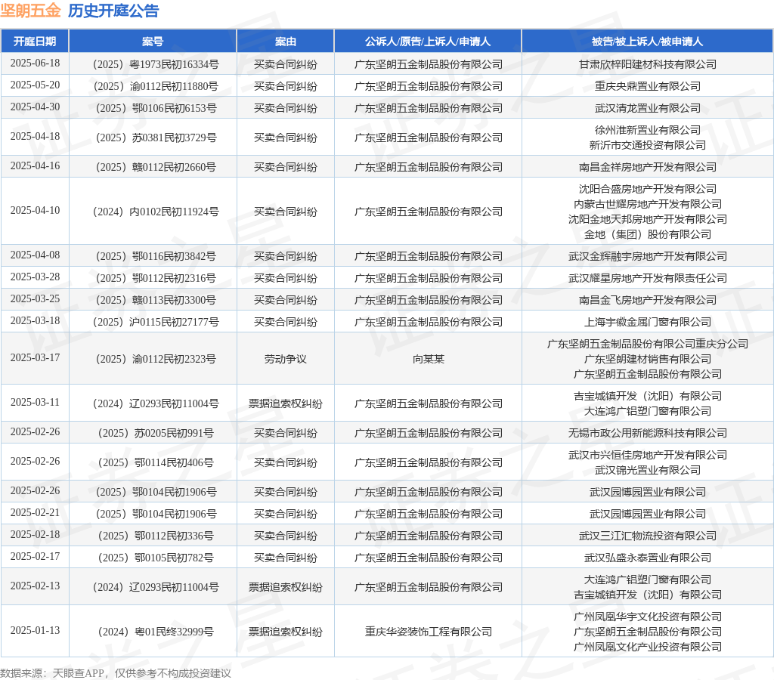
Task: Click plaintiff 向某某
Action: click(x=428, y=359)
